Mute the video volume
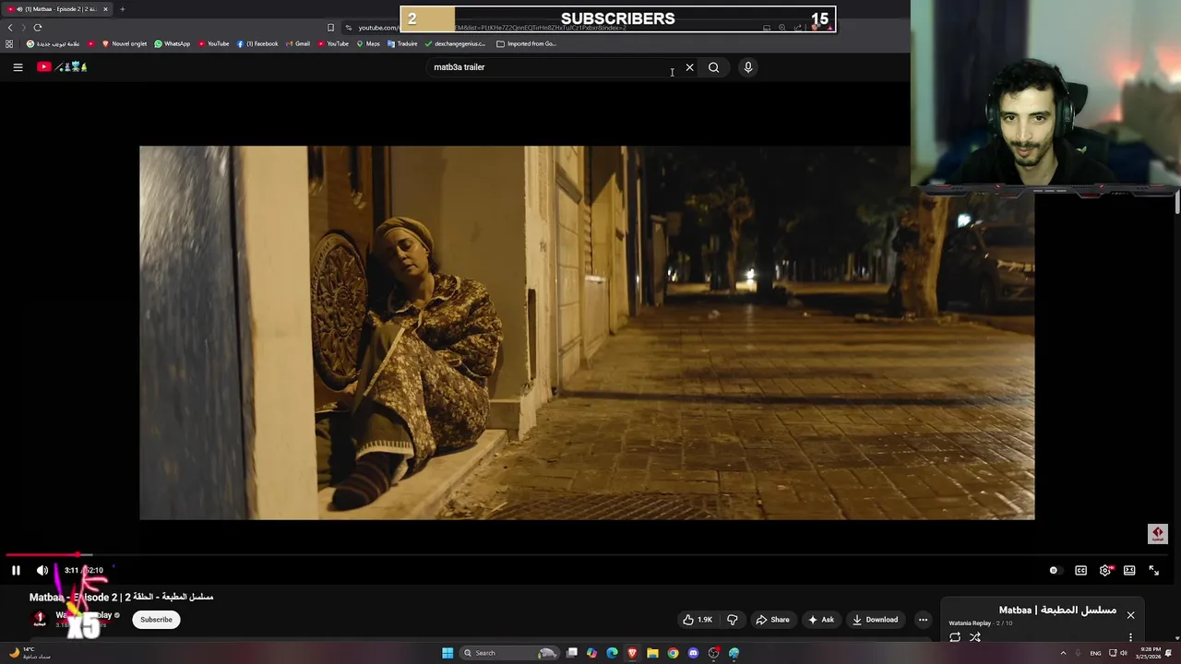Image resolution: width=1181 pixels, height=664 pixels. pos(42,571)
